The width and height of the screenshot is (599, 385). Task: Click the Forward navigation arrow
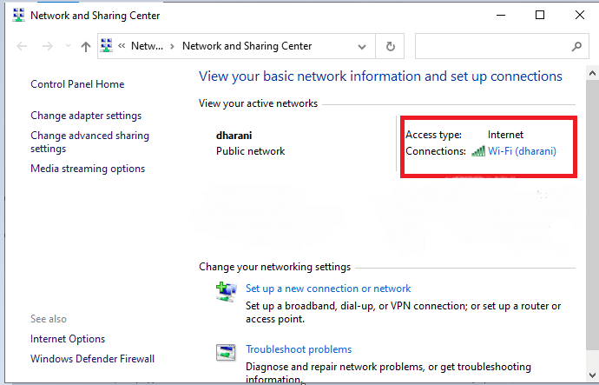point(45,47)
